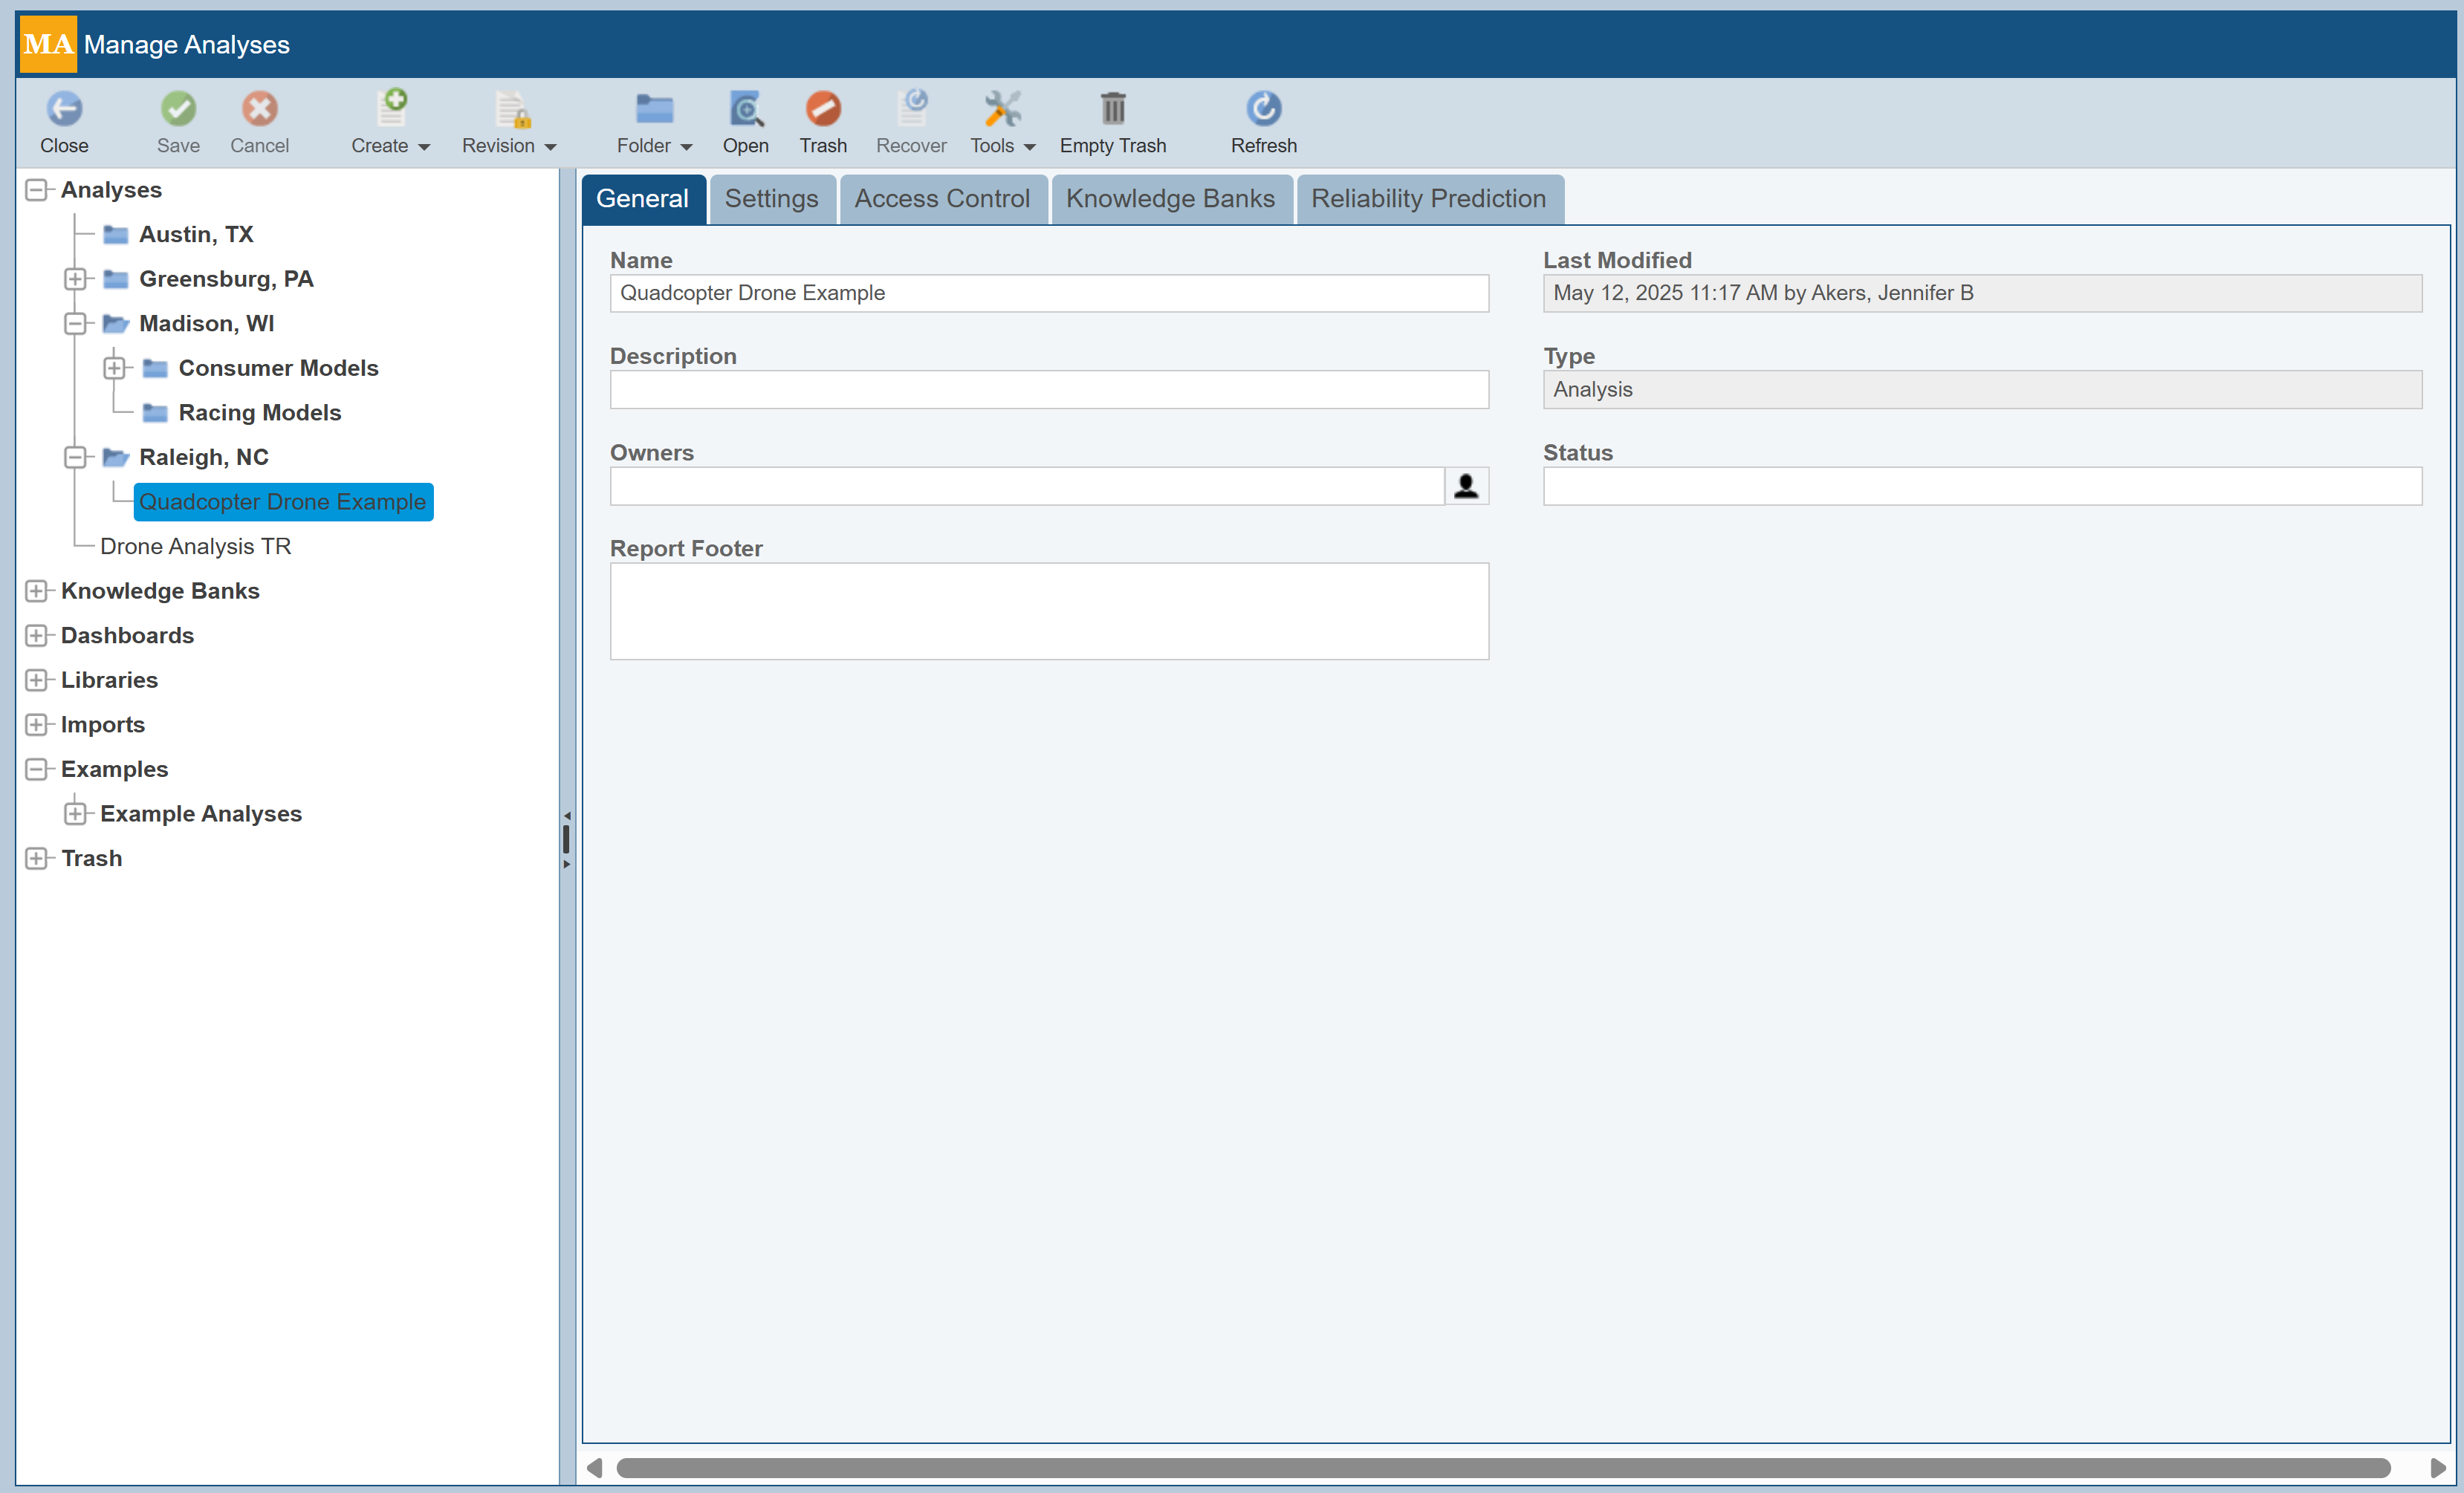Click the Refresh toolbar icon

click(x=1263, y=109)
